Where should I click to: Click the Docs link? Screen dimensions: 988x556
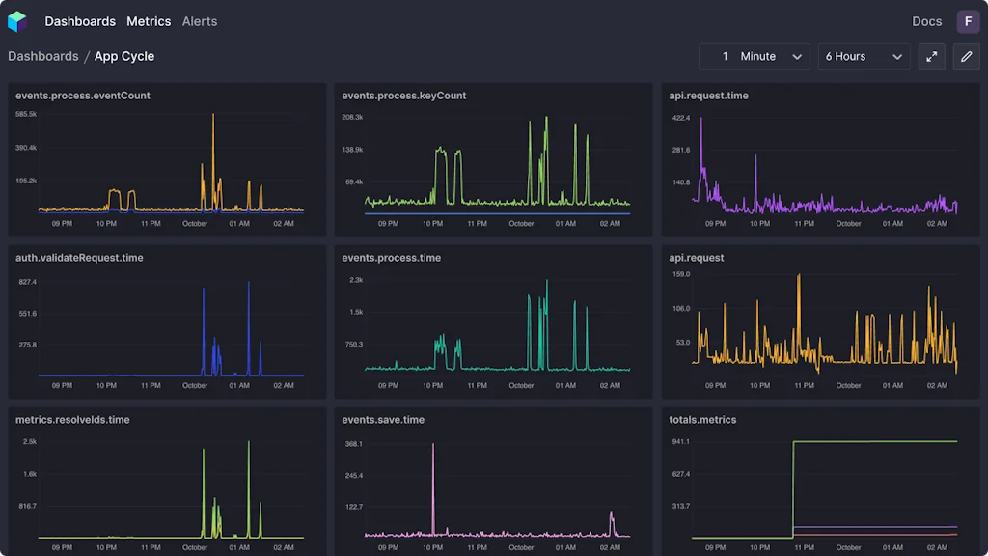point(926,20)
